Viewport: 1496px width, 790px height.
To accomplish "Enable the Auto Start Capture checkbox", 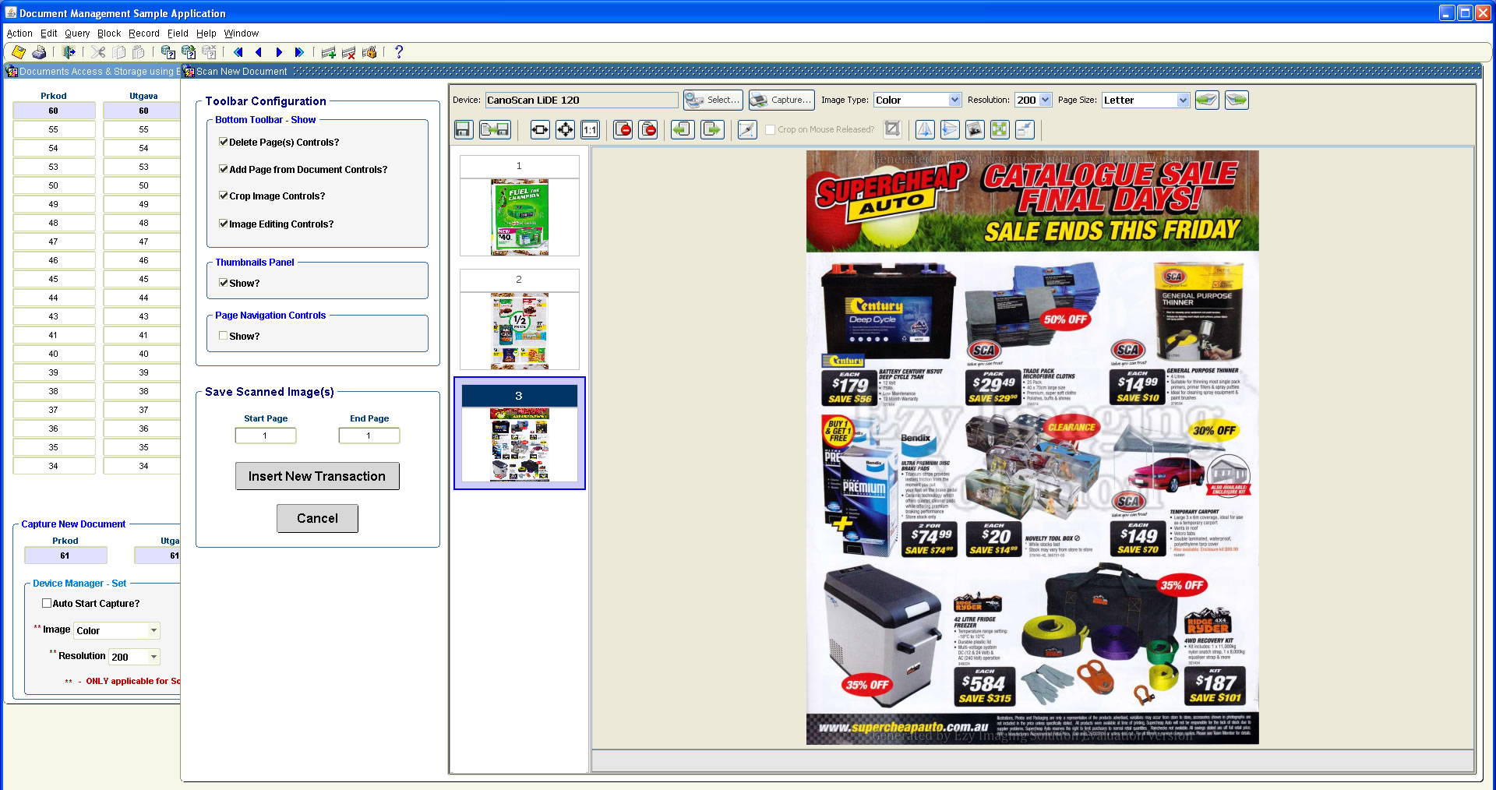I will 47,603.
